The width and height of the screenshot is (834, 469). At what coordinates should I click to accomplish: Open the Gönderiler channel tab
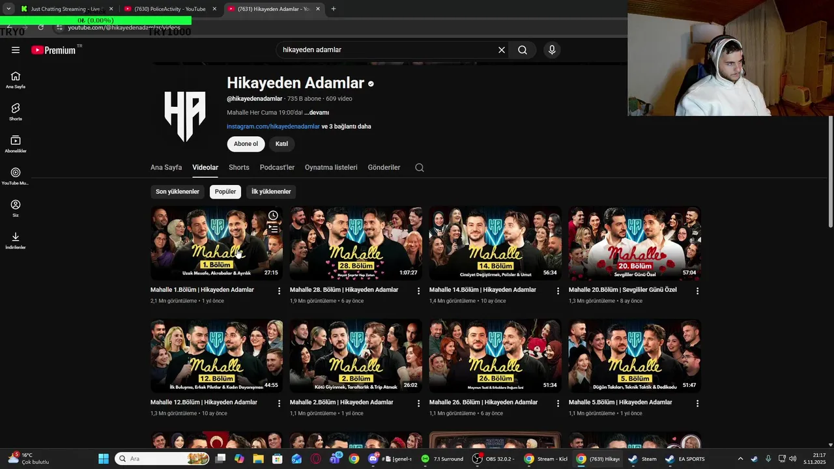(384, 167)
